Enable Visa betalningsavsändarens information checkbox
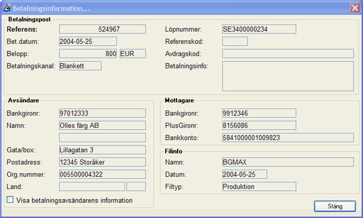Viewport: 363px width, 218px height. coord(10,199)
